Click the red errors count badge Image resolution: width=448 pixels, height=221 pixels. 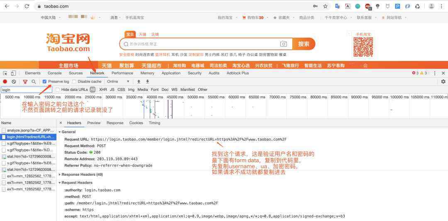415,73
